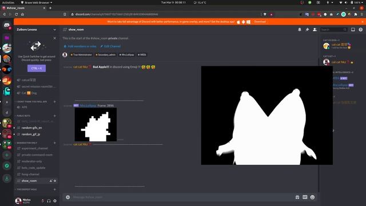Open the Among Us crewmate server icon

7,92
